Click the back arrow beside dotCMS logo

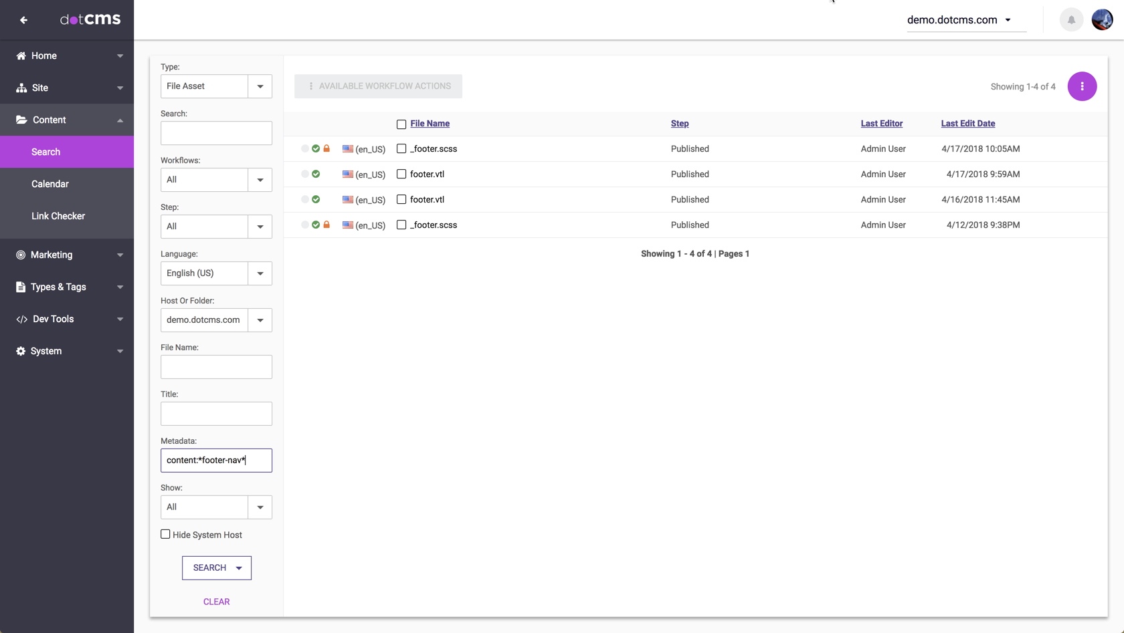(x=23, y=20)
